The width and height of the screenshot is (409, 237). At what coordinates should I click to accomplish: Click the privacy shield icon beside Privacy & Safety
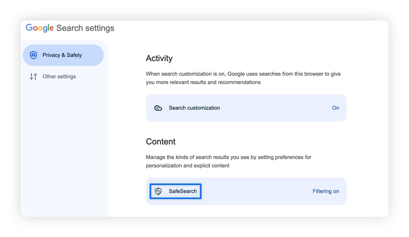pyautogui.click(x=33, y=55)
